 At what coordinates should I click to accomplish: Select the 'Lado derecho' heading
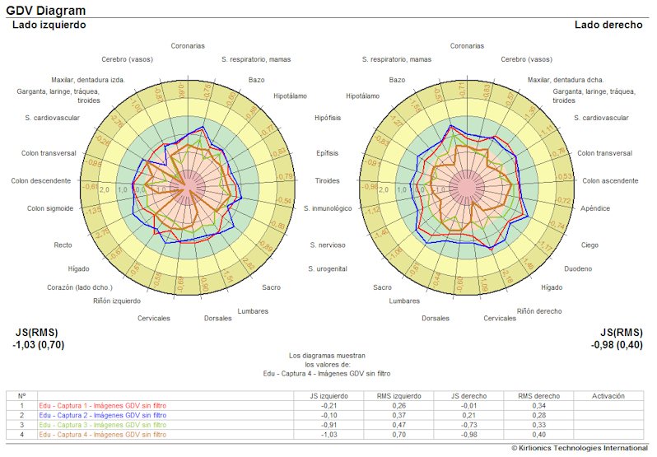click(x=608, y=25)
